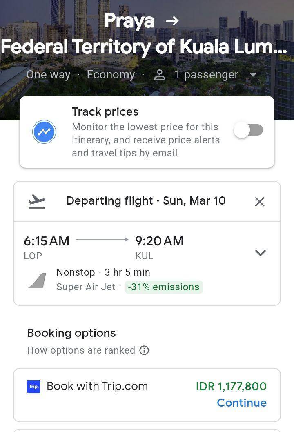Enable the Track prices switch
The image size is (294, 432).
(x=248, y=130)
